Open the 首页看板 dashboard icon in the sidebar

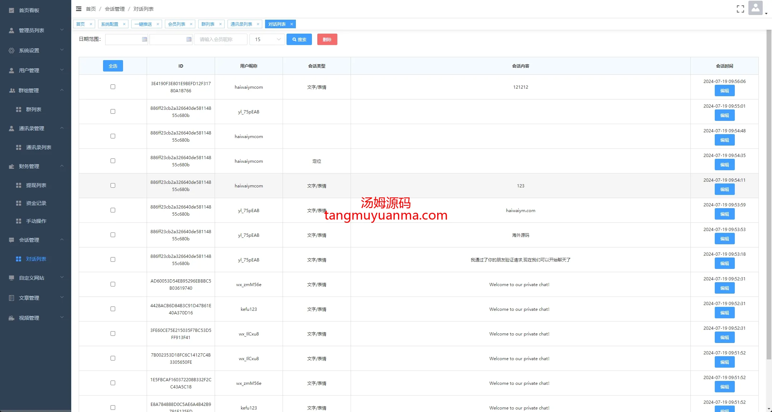[11, 10]
